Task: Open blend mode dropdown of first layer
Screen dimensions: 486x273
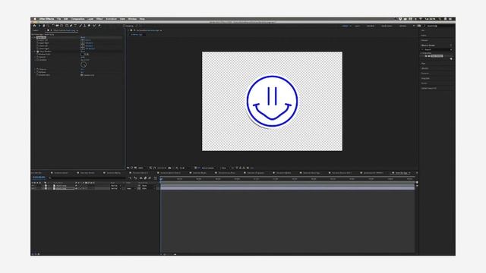Action: point(116,186)
